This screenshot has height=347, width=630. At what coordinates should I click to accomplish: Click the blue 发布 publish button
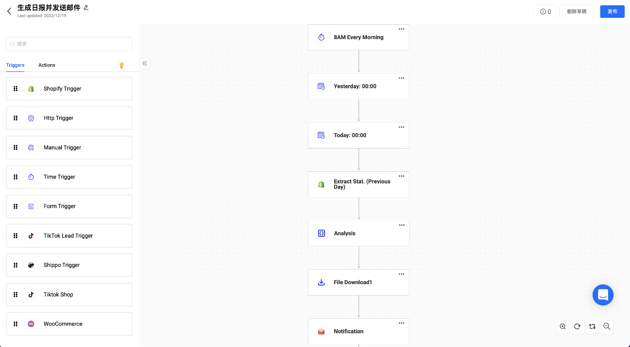[612, 11]
